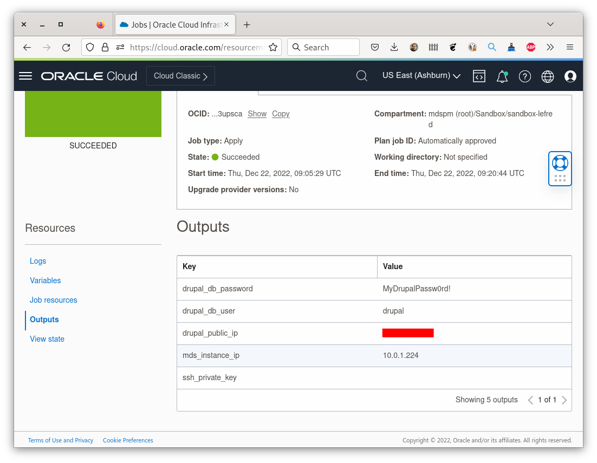The height and width of the screenshot is (463, 597).
Task: Open help with the question mark icon
Action: pos(524,76)
